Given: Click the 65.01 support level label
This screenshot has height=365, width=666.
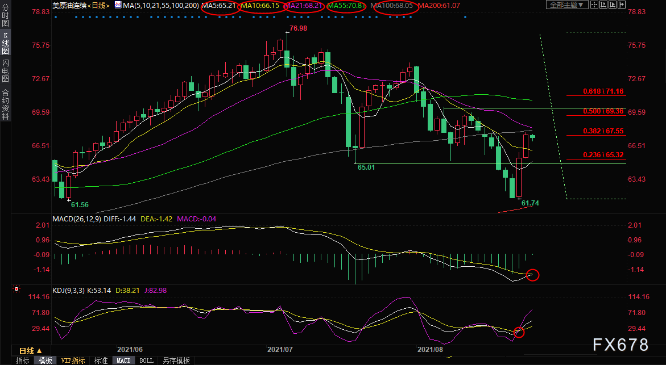Looking at the screenshot, I should 366,167.
